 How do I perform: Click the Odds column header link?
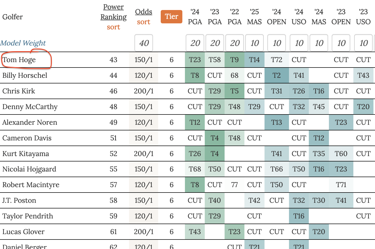[143, 12]
